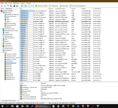Viewport: 118px width, 108px height.
Task: Click the Отчет toolbar button
Action: pos(31,6)
